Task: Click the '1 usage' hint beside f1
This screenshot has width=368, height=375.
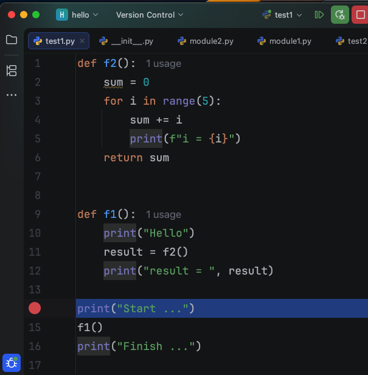Action: point(163,214)
